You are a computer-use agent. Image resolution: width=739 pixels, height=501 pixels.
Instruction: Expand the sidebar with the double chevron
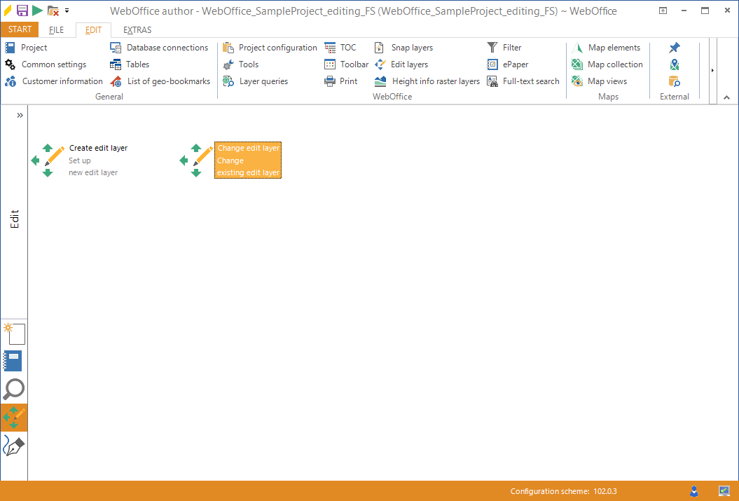tap(20, 114)
